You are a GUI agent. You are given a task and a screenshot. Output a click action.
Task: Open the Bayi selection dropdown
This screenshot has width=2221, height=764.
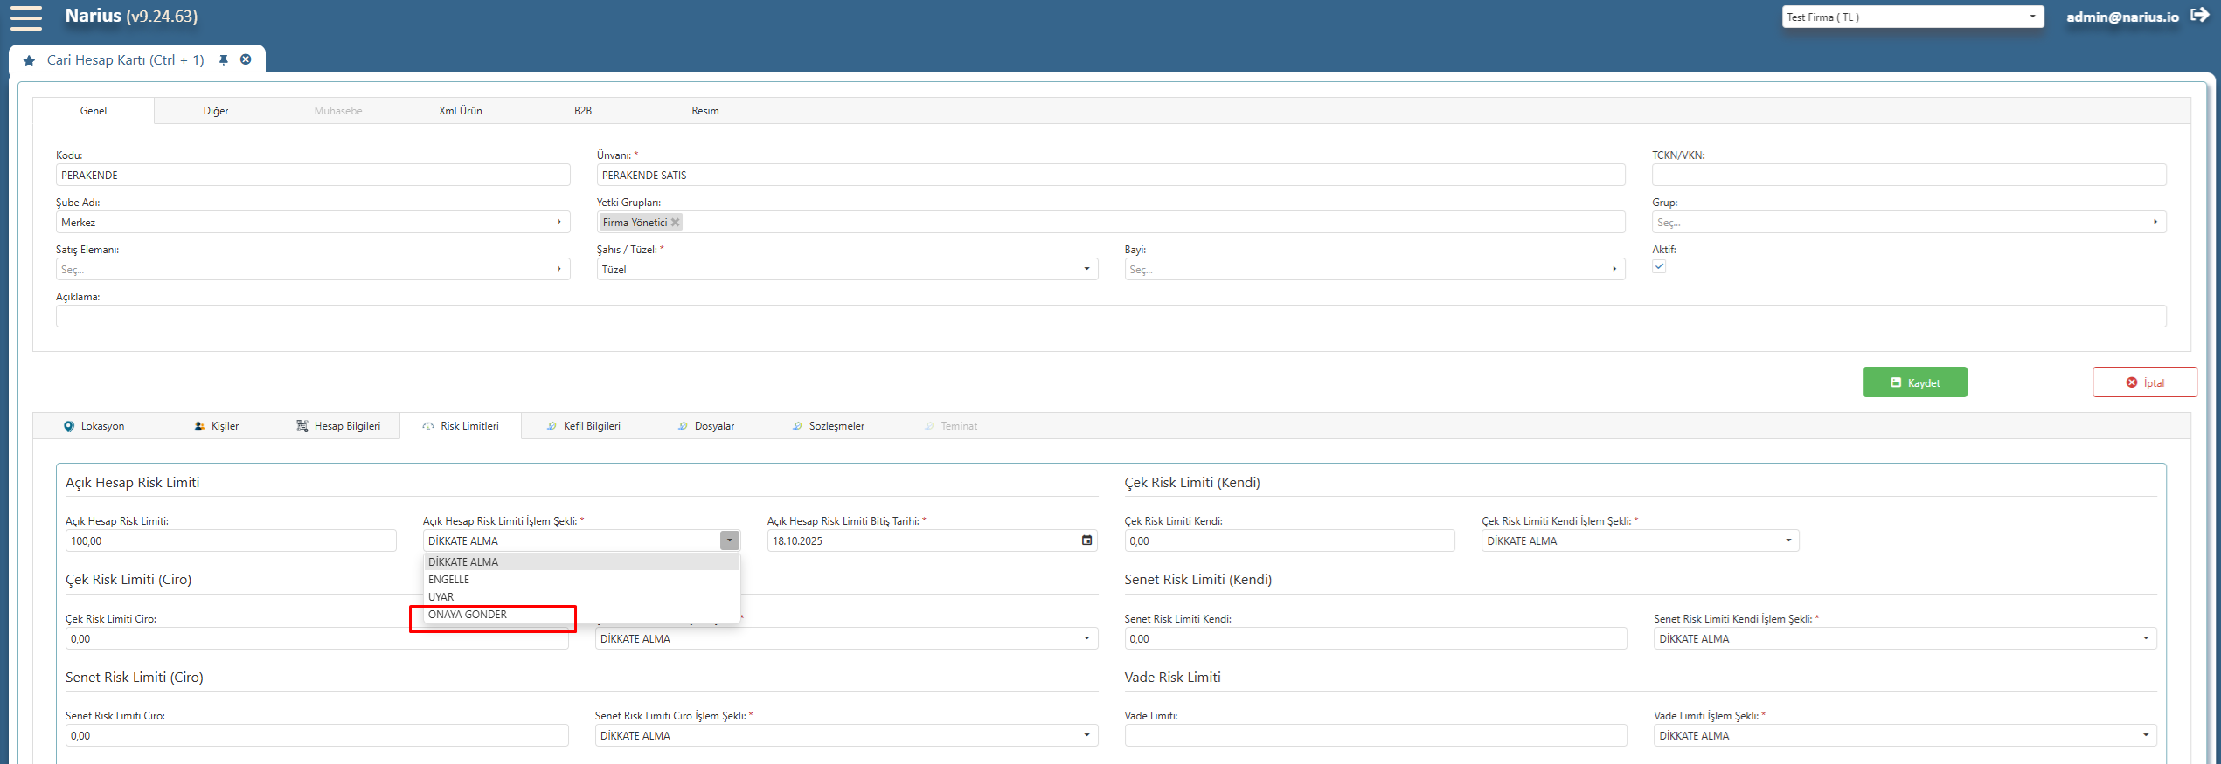click(1374, 270)
